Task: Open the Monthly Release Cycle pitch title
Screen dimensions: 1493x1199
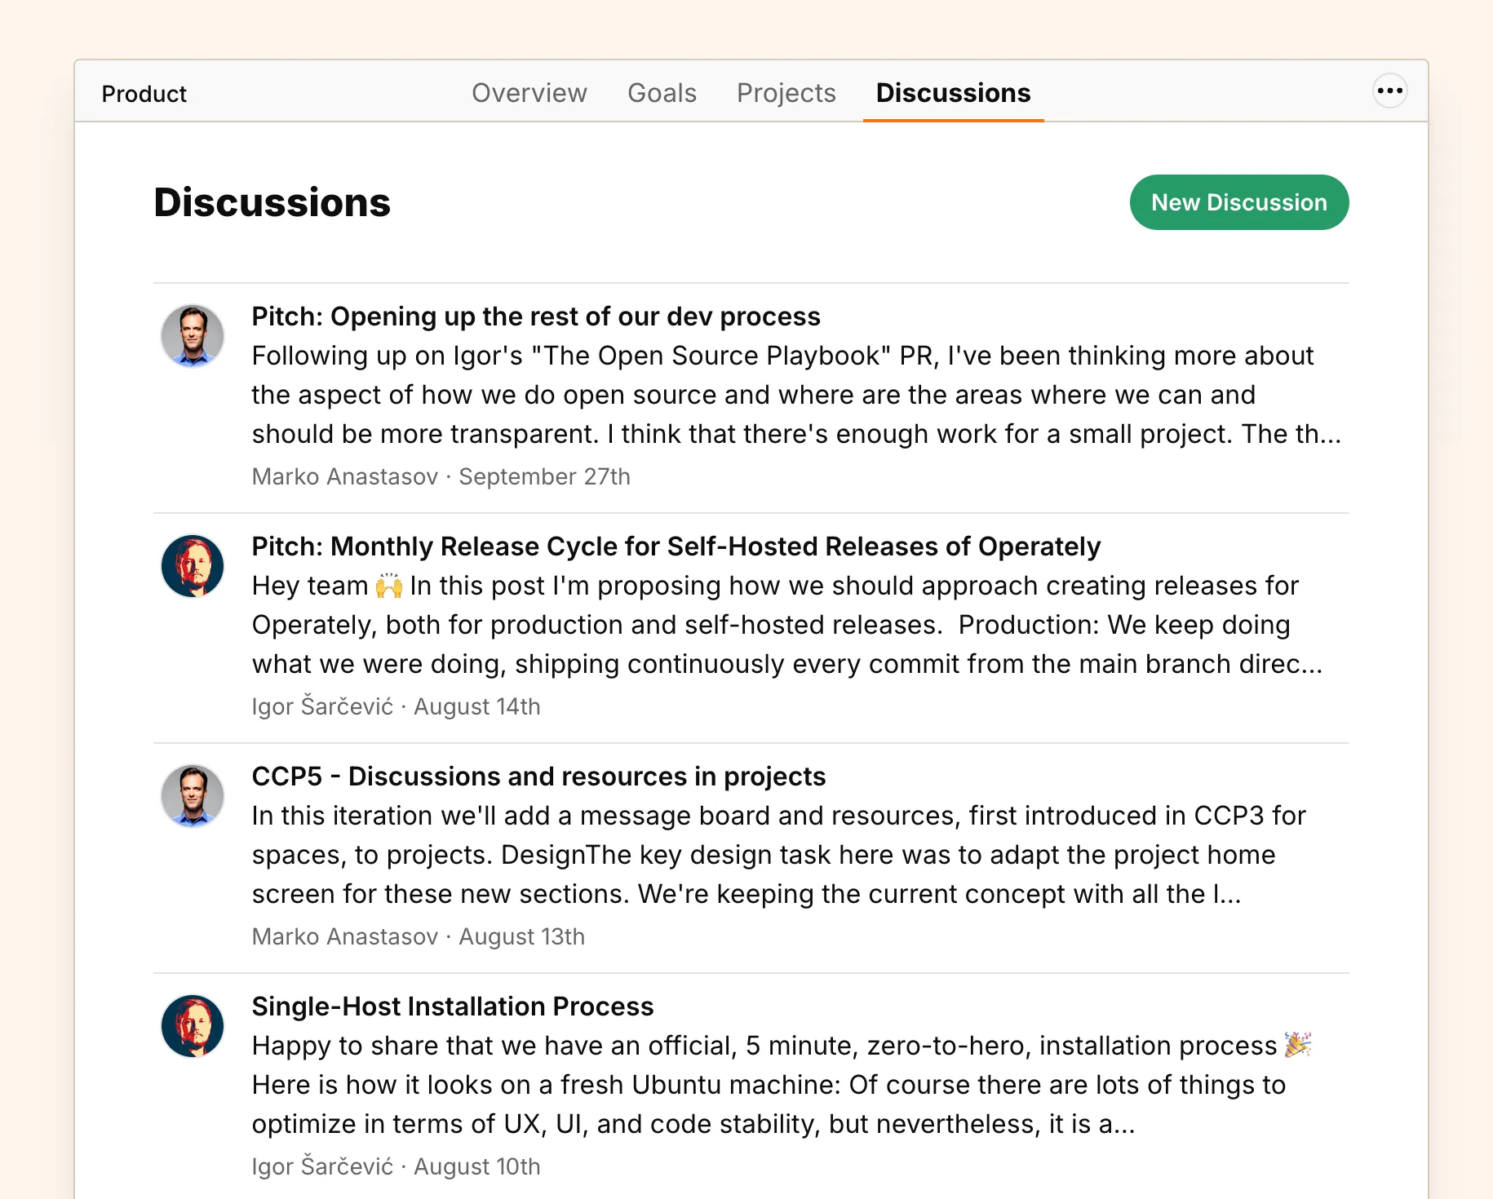Action: click(676, 546)
